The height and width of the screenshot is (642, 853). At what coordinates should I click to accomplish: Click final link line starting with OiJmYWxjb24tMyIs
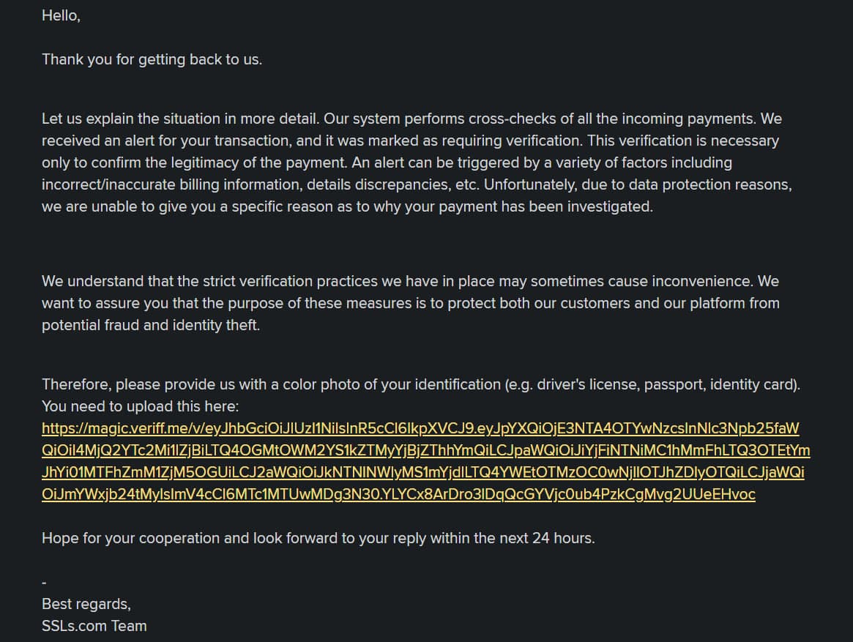tap(398, 494)
